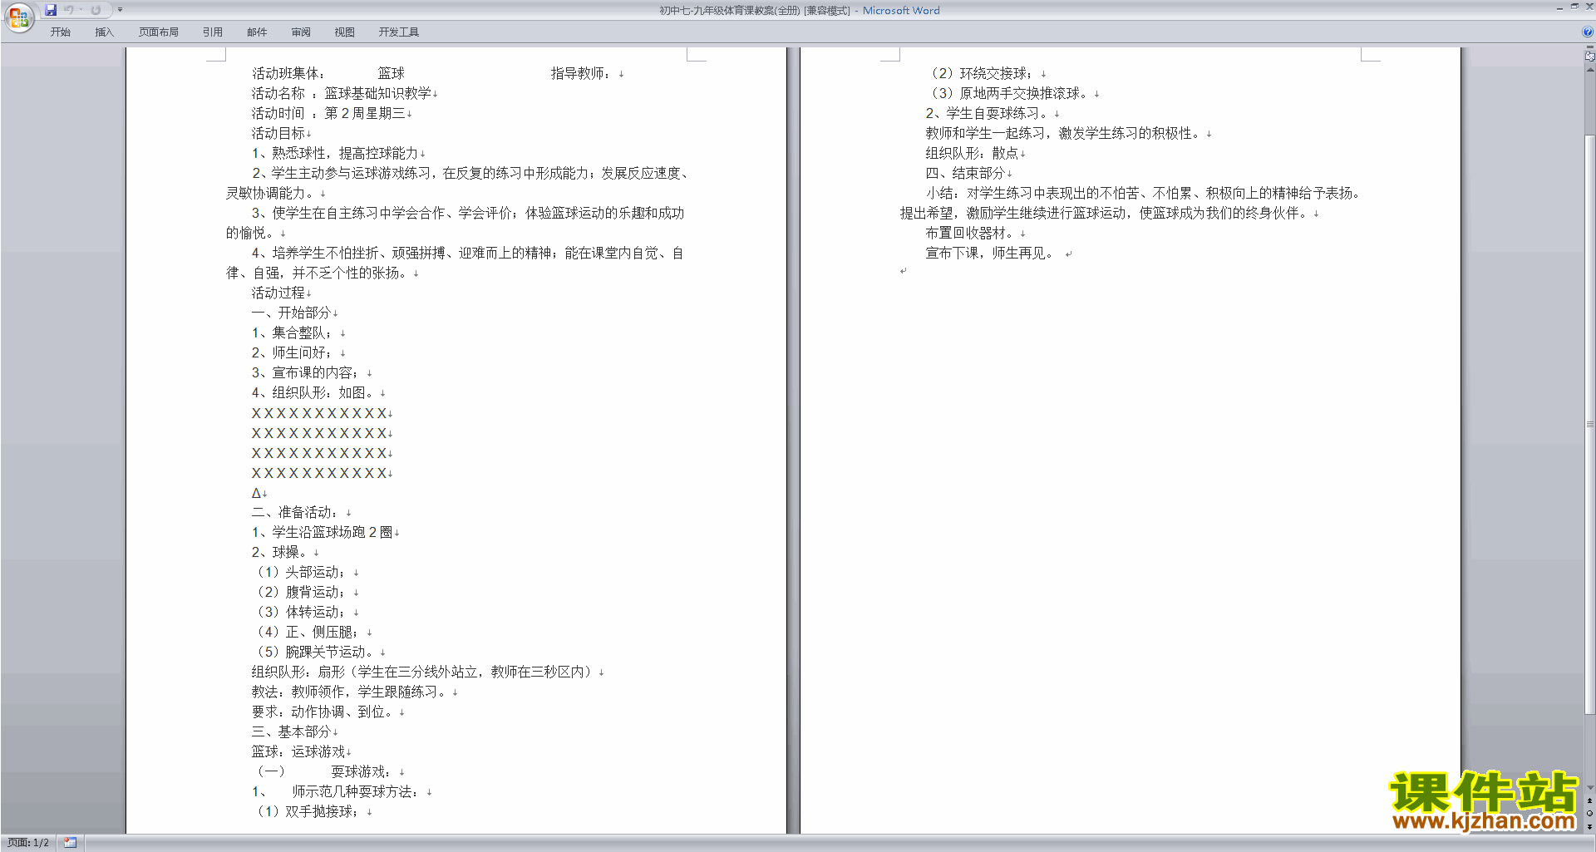The image size is (1596, 852).
Task: Save the document with the floppy disk icon
Action: (51, 10)
